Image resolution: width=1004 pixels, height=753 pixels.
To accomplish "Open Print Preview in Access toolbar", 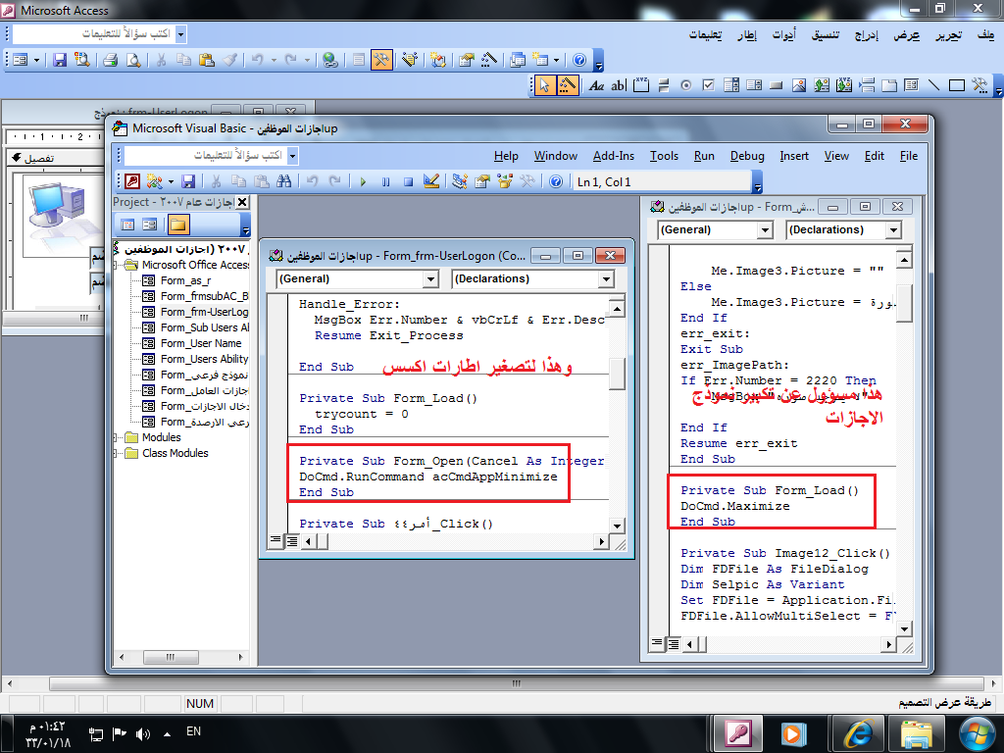I will pyautogui.click(x=133, y=60).
